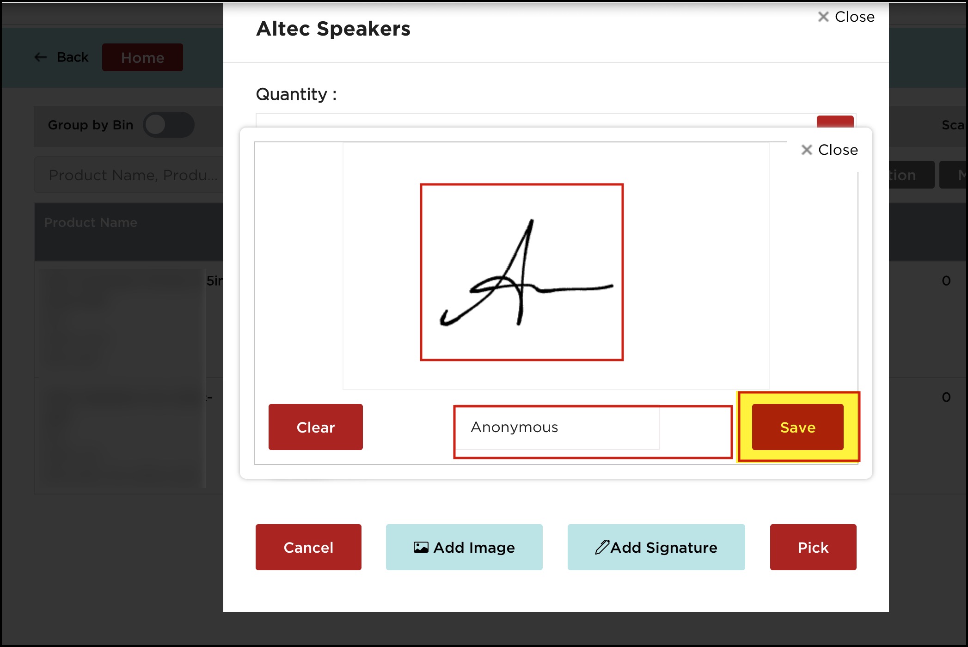Save the drawn signature
Image resolution: width=968 pixels, height=647 pixels.
(x=797, y=427)
